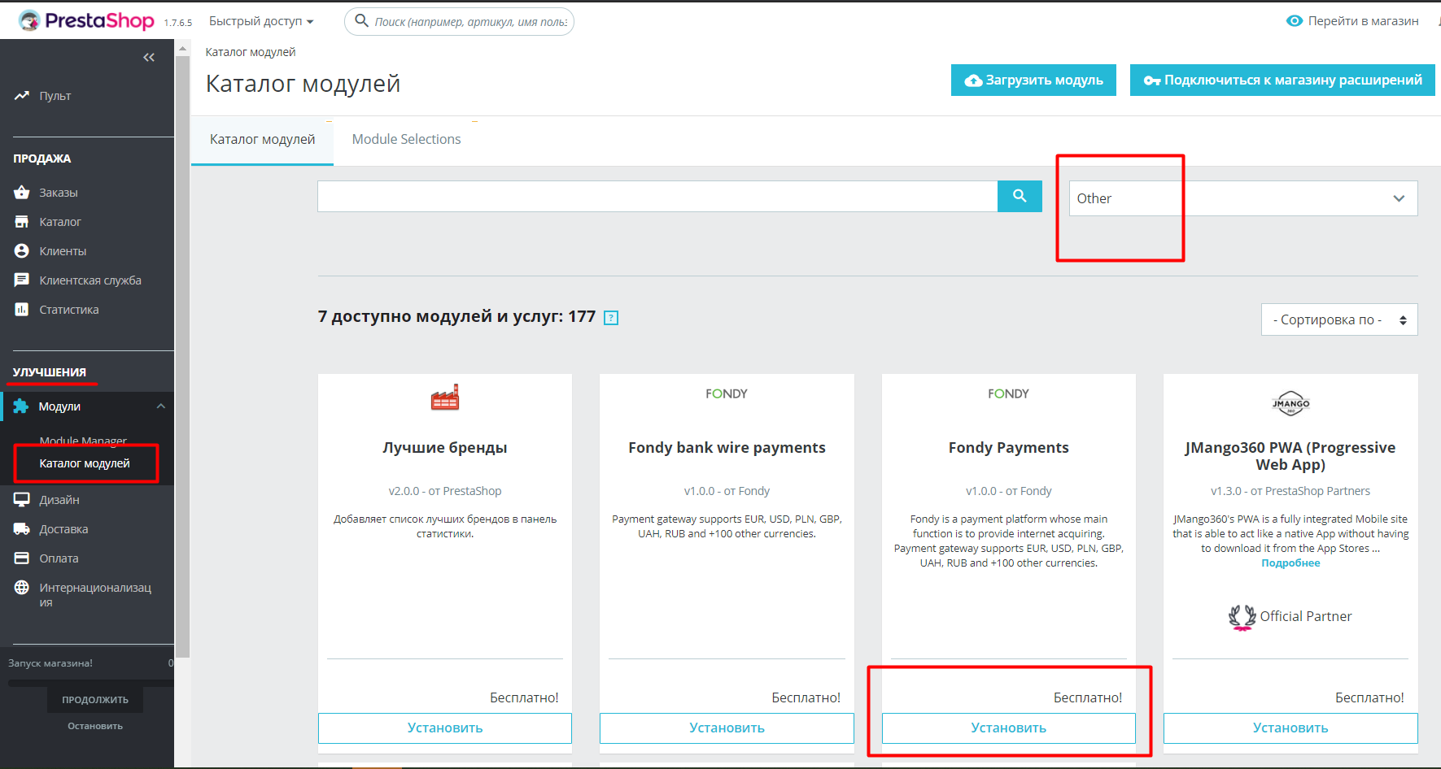Image resolution: width=1441 pixels, height=769 pixels.
Task: Click the JMango360 PWA (Progressive Web App) title
Action: (1290, 456)
